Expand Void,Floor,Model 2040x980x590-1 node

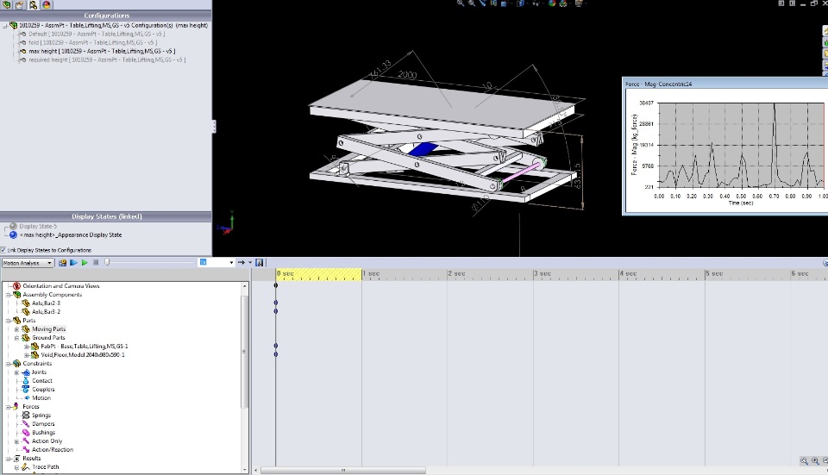tap(26, 354)
